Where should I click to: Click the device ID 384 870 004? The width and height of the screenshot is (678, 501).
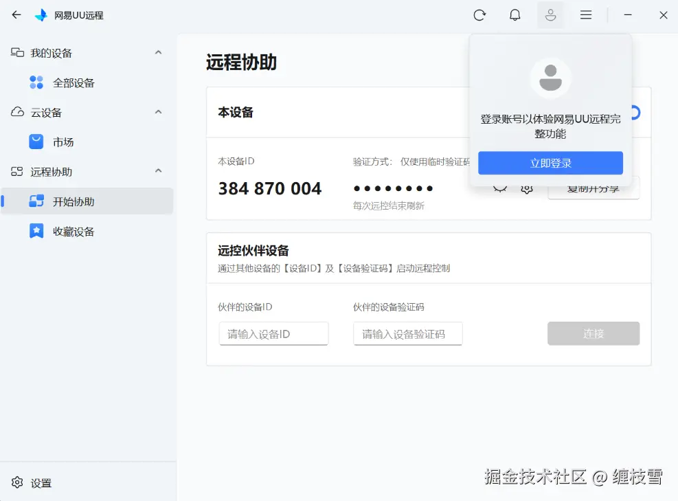pos(270,188)
